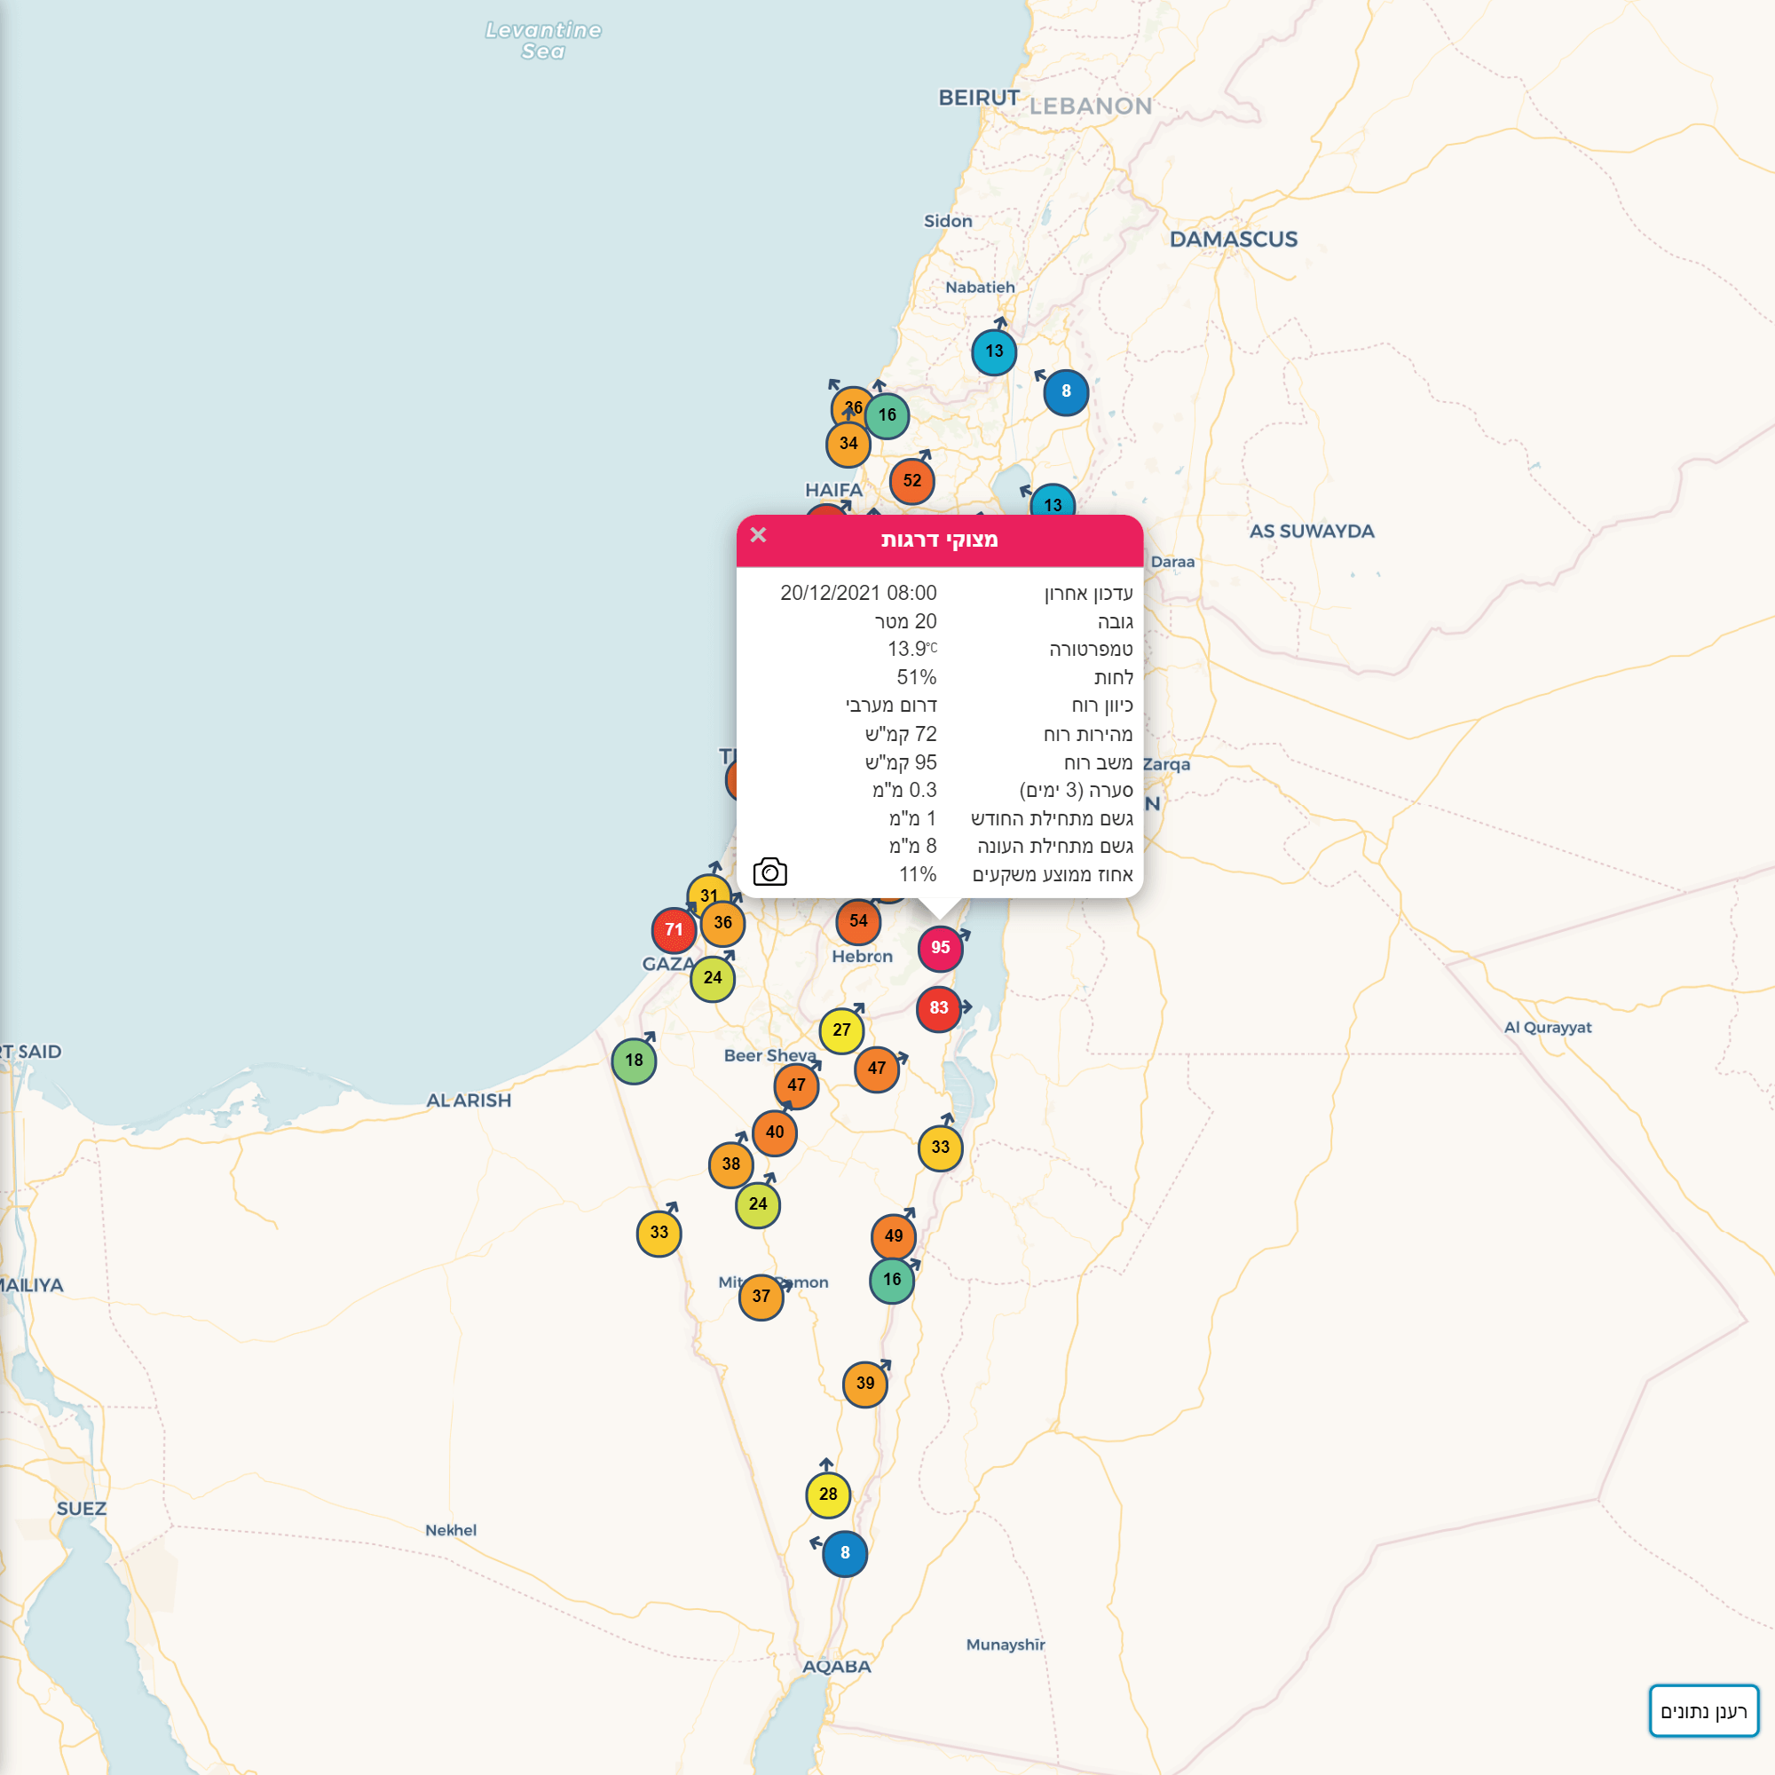Click the green 18 marker near the coast

pyautogui.click(x=634, y=1061)
